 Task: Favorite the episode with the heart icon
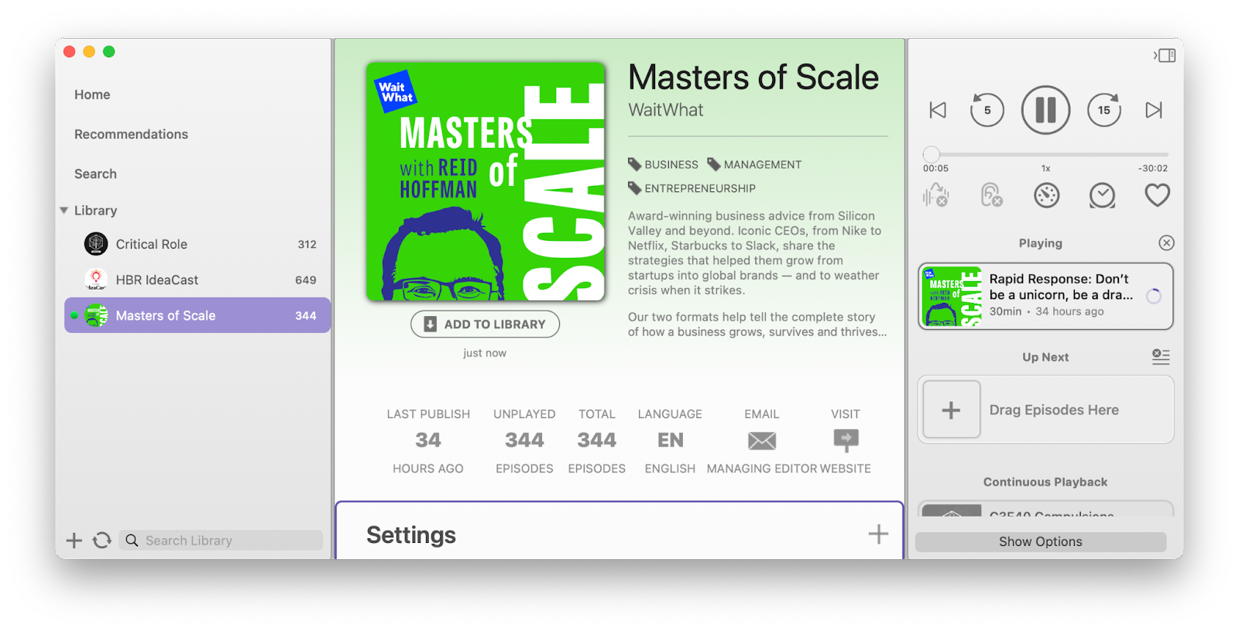(x=1157, y=195)
